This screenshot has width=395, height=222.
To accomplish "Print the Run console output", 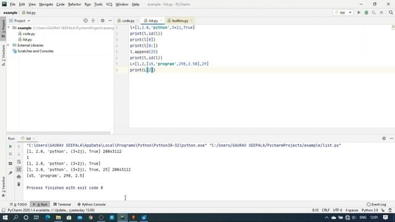I will [19, 177].
